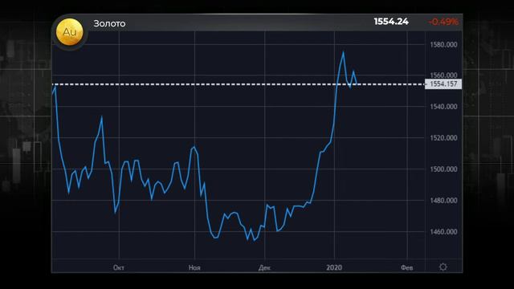The image size is (514, 289).
Task: Click the 2020 date axis label
Action: click(x=334, y=267)
